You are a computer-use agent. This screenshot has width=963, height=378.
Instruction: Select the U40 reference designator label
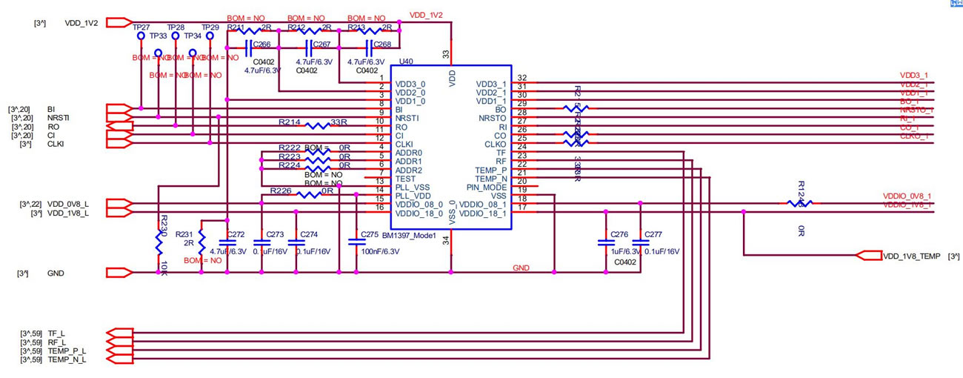[x=405, y=63]
